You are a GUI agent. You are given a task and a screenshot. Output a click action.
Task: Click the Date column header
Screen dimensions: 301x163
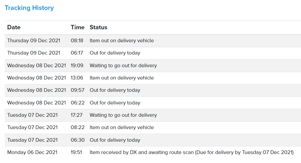(x=14, y=27)
